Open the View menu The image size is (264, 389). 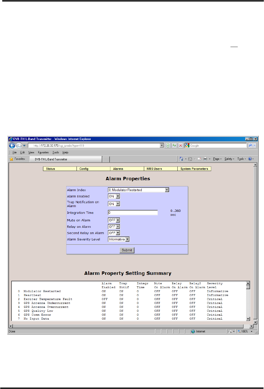coord(31,153)
